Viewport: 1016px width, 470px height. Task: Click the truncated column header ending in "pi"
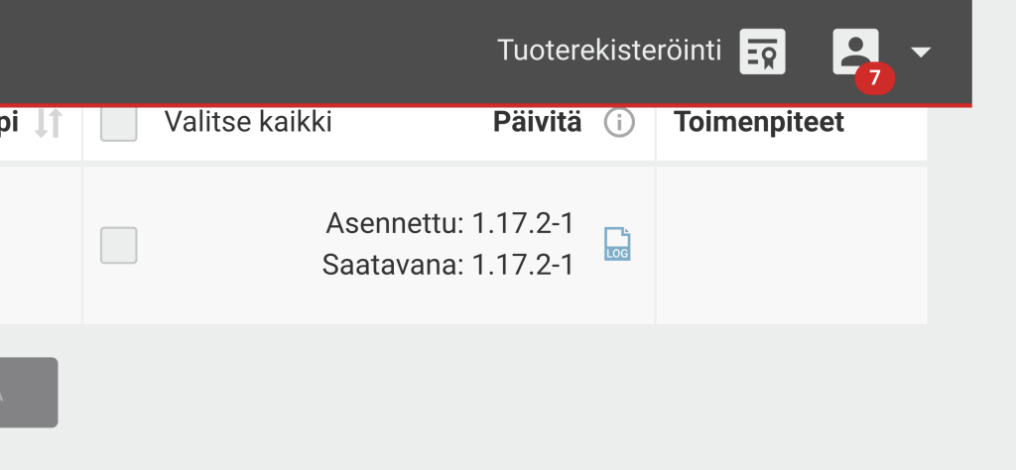(9, 123)
